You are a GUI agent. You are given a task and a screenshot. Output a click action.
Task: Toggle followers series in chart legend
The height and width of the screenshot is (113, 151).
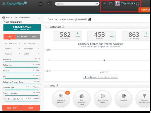pos(90,77)
